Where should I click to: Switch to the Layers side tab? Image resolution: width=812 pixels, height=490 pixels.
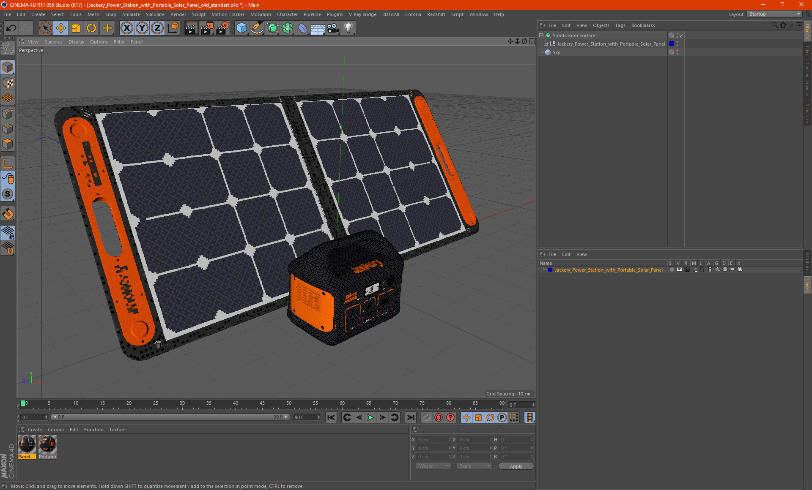(807, 286)
